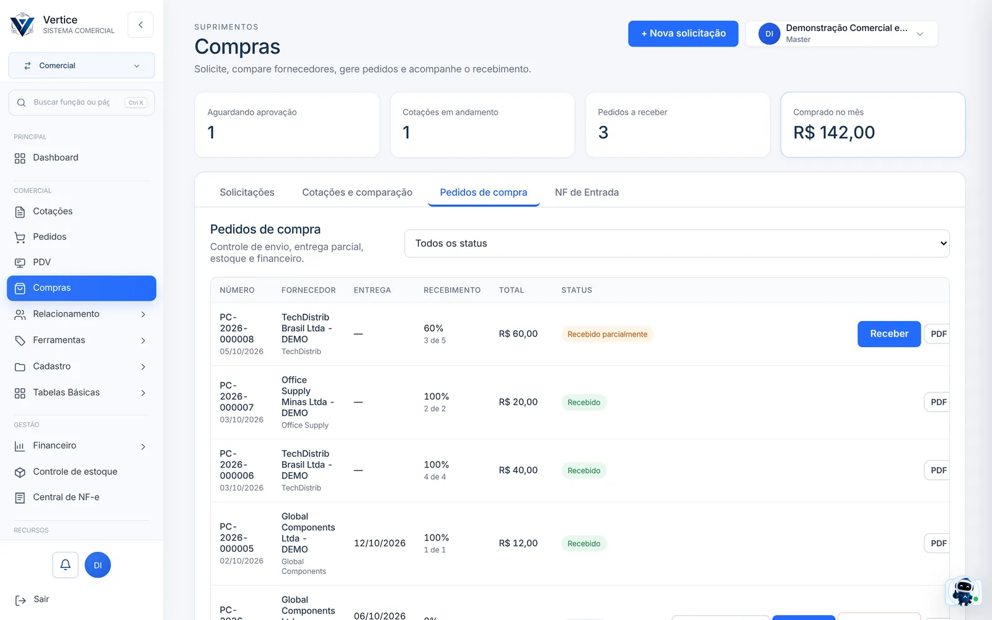Click the Vertice logo icon
The width and height of the screenshot is (992, 620).
pos(22,25)
